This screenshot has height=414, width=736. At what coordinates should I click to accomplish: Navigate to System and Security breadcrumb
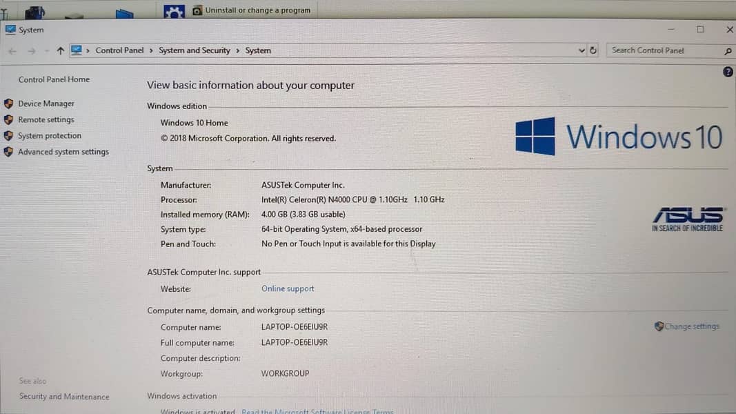click(x=195, y=50)
